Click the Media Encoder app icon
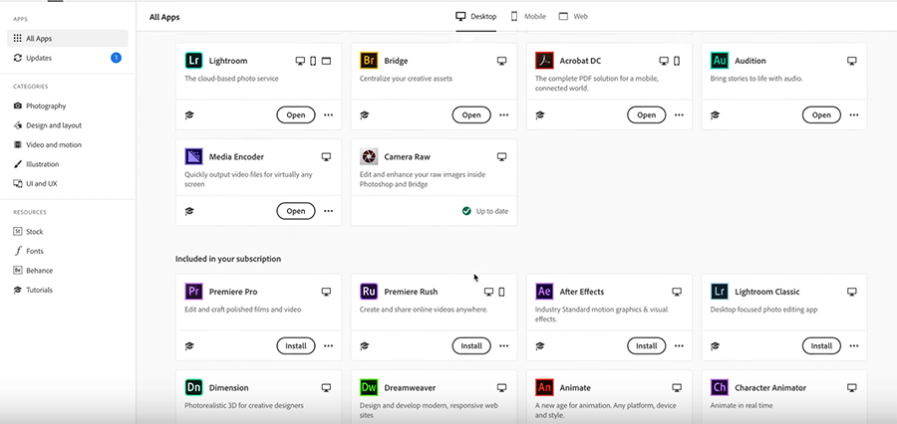Image resolution: width=897 pixels, height=424 pixels. [194, 156]
